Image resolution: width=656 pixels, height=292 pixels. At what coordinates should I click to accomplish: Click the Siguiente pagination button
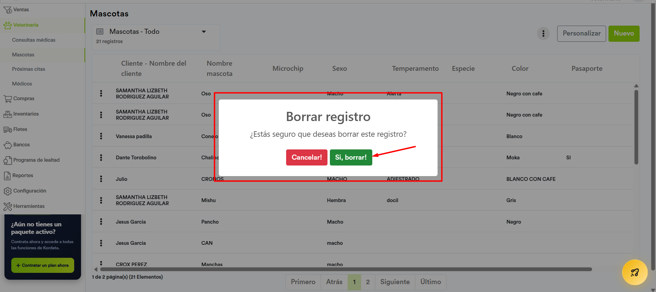(x=395, y=282)
